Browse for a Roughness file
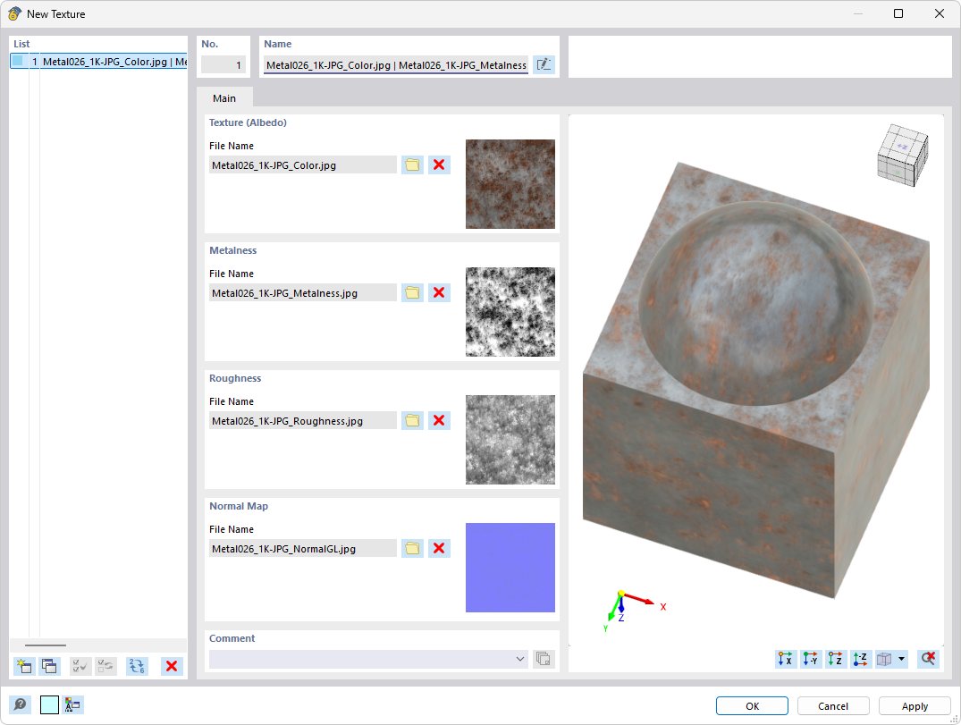Screen dimensions: 961x725 (412, 420)
